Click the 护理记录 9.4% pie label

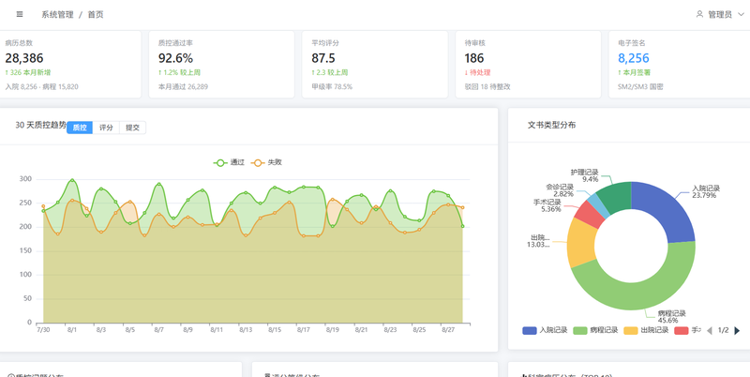[584, 175]
